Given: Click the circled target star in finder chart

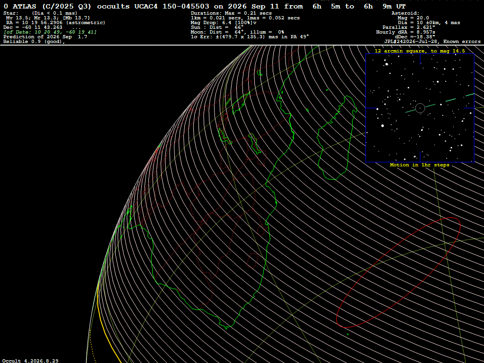Looking at the screenshot, I should [420, 108].
